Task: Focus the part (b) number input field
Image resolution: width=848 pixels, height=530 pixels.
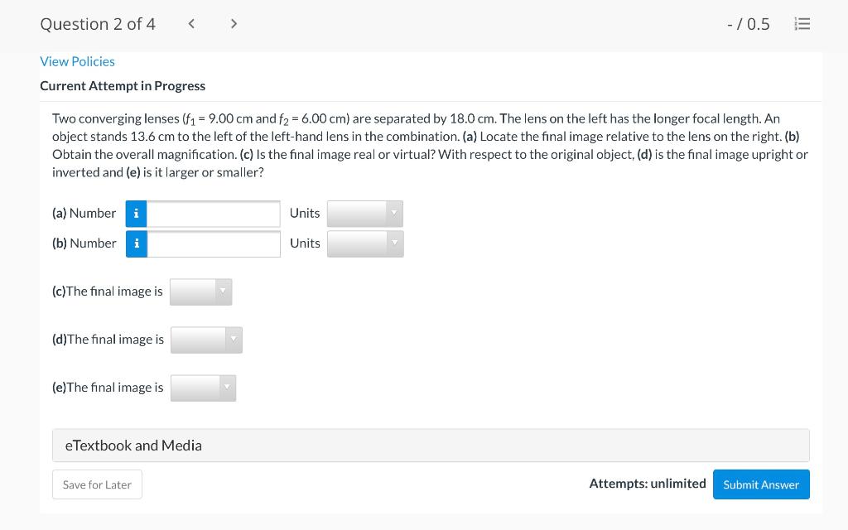Action: pyautogui.click(x=214, y=244)
